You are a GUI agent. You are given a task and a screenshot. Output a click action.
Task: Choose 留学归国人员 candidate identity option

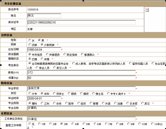130,63
